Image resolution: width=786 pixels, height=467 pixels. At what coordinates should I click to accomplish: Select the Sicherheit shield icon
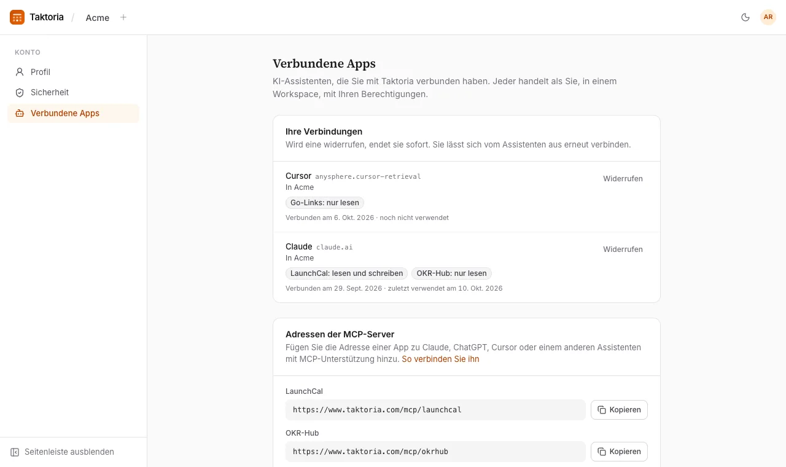20,92
